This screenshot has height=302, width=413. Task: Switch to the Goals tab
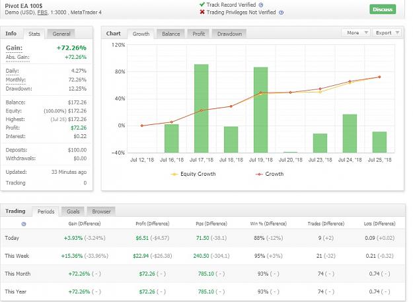[73, 211]
